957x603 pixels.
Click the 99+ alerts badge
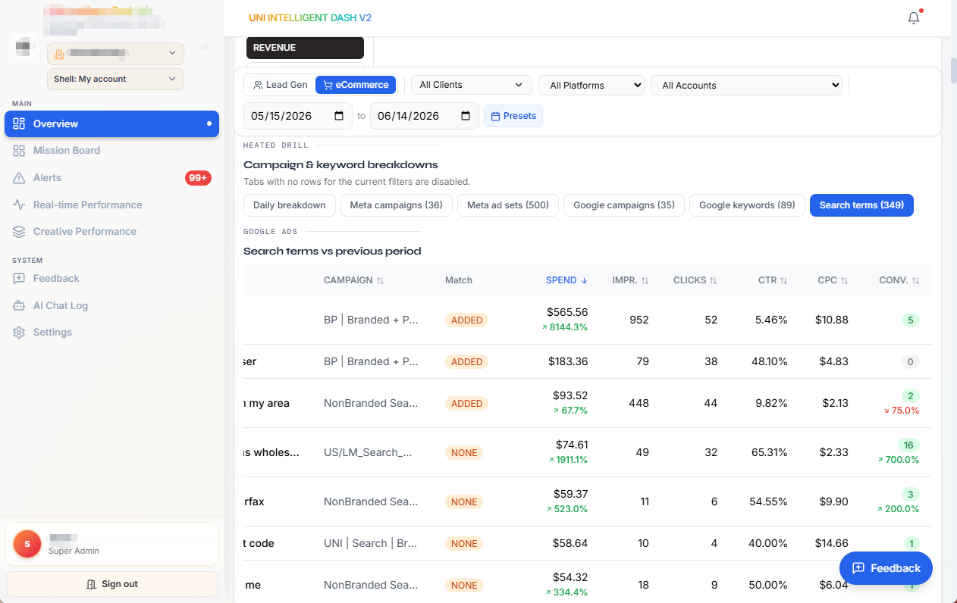[198, 178]
